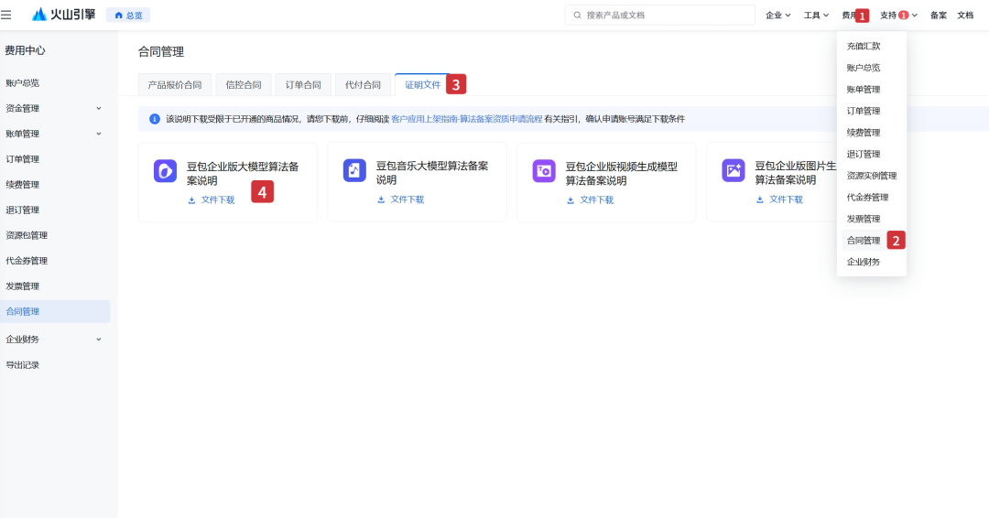Open 文档 in the top bar

[x=966, y=16]
